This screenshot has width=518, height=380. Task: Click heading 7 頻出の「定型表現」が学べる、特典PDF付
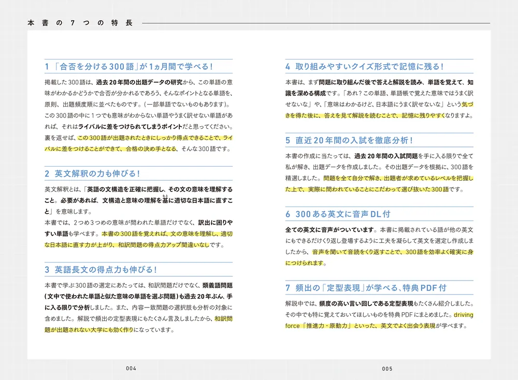[x=366, y=287]
